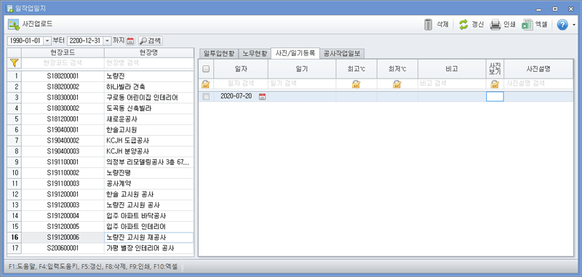This screenshot has width=582, height=277.
Task: Click the filter icon under 일자 checkbox column
Action: 206,84
